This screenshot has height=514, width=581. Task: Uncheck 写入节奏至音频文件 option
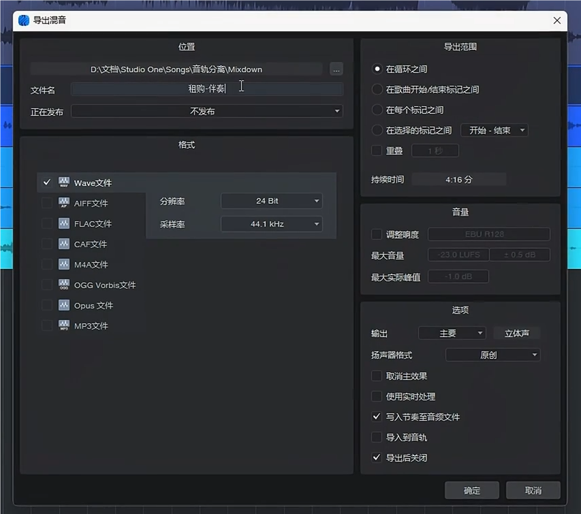[x=377, y=417]
